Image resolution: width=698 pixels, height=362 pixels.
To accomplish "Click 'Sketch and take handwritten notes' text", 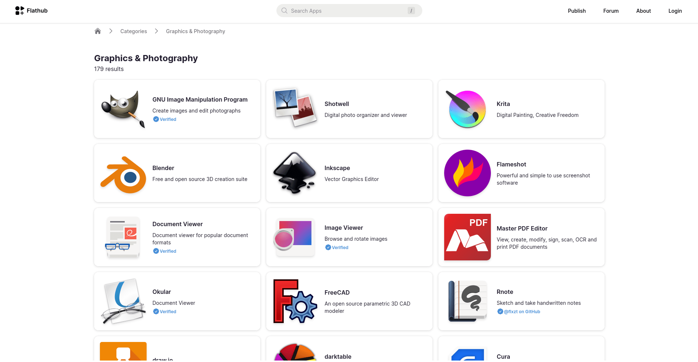I will click(x=539, y=303).
